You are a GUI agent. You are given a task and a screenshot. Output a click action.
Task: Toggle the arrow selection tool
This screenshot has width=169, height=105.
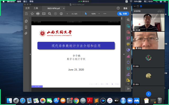[86, 14]
